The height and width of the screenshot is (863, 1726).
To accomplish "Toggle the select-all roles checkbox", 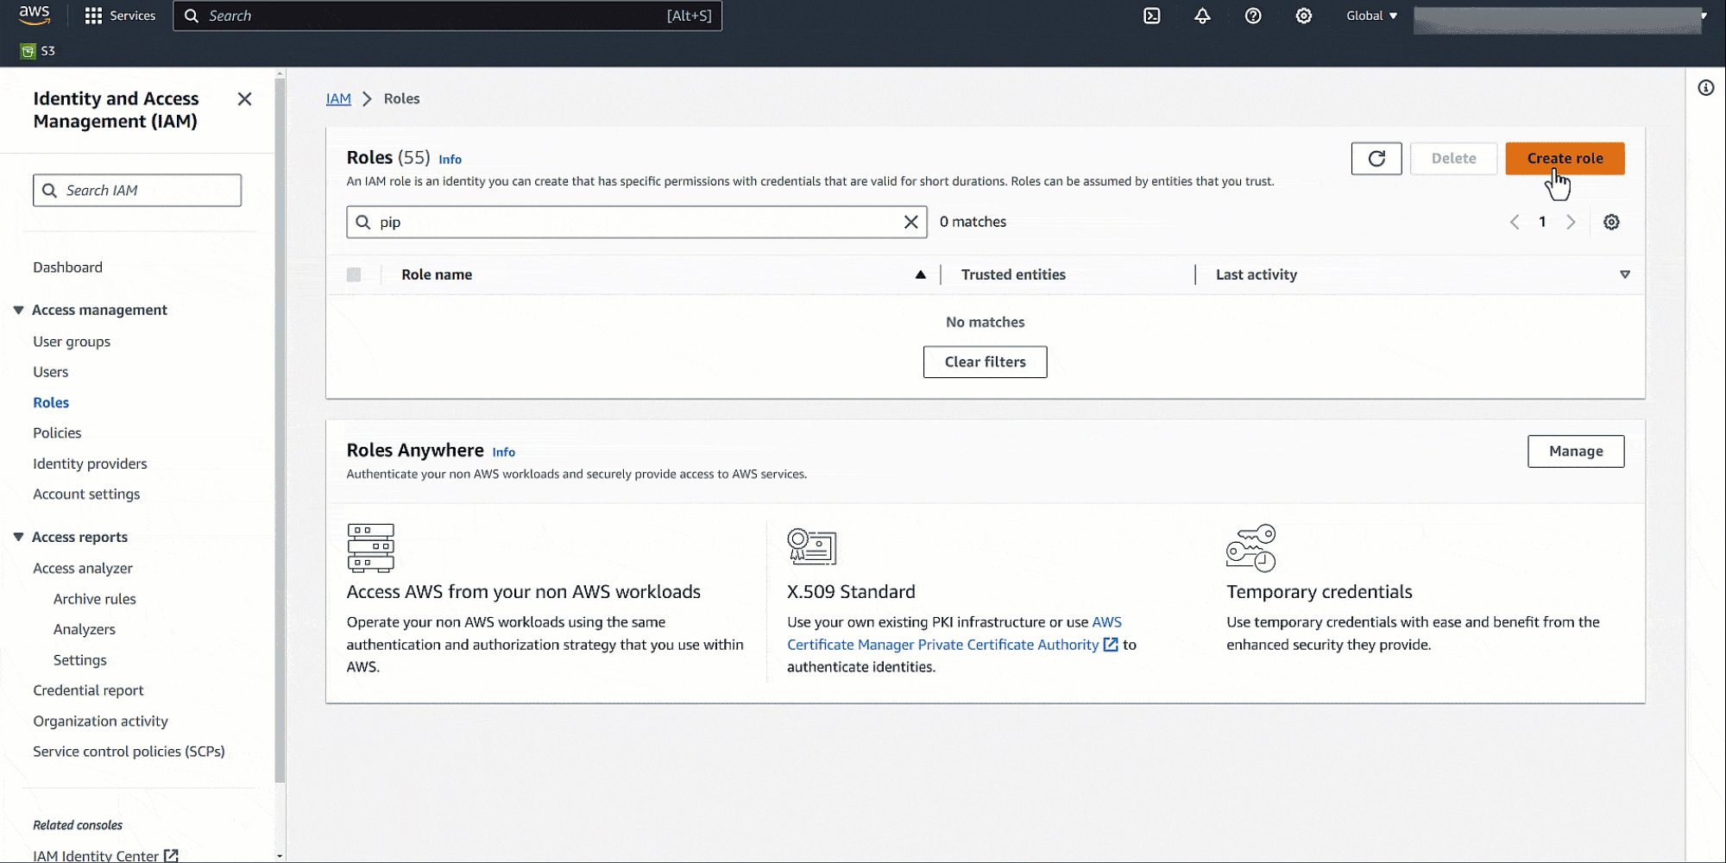I will tap(354, 274).
